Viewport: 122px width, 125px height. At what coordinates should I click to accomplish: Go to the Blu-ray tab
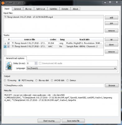[28, 9]
